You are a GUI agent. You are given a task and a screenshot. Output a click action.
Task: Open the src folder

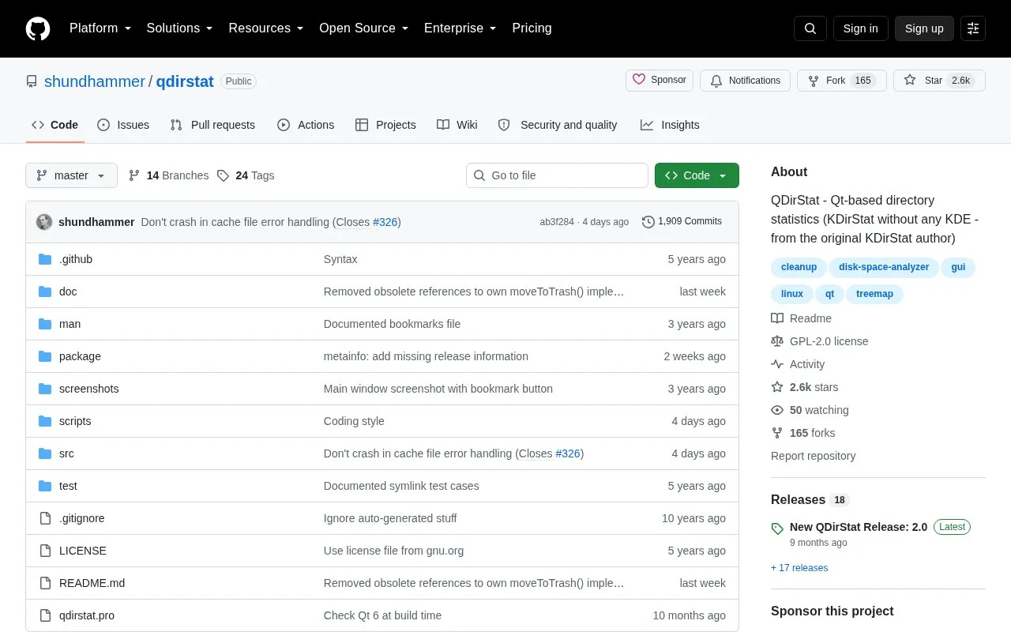tap(66, 453)
